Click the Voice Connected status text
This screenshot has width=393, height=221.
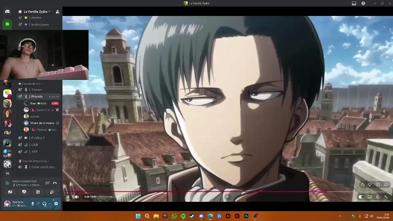point(24,181)
